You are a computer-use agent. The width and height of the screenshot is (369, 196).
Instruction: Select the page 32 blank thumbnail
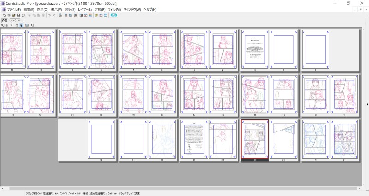pyautogui.click(x=101, y=139)
